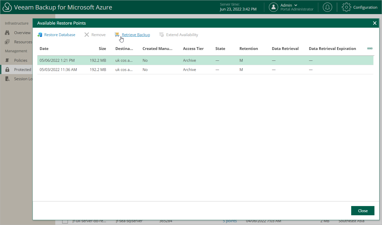Sort by the Date column header
Viewport: 382px width, 225px height.
click(44, 49)
